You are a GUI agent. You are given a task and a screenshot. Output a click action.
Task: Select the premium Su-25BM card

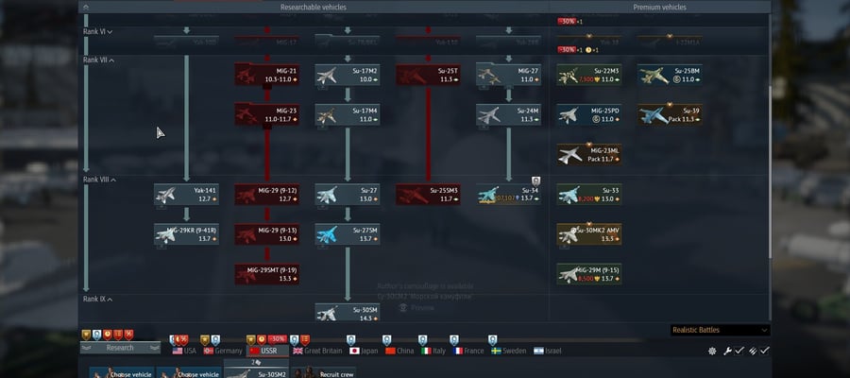click(670, 75)
